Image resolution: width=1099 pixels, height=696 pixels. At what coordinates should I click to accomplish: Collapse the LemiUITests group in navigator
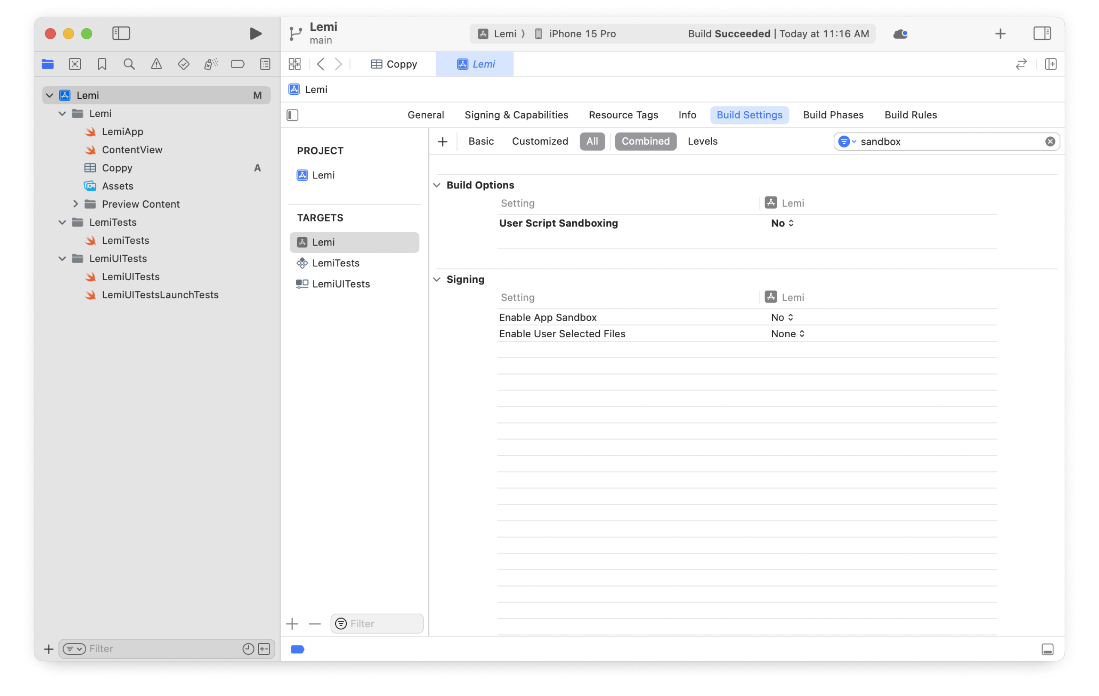62,258
